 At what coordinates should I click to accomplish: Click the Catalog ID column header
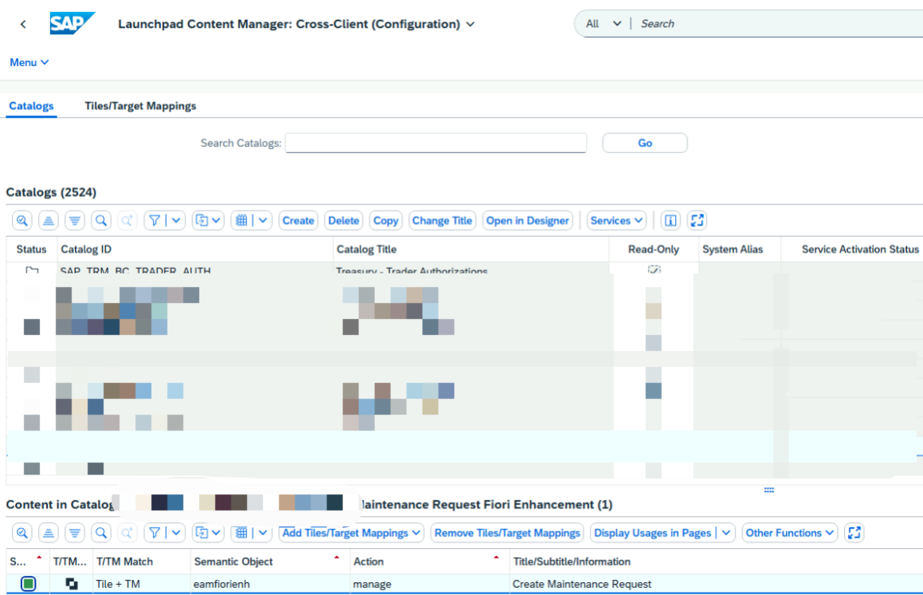194,249
